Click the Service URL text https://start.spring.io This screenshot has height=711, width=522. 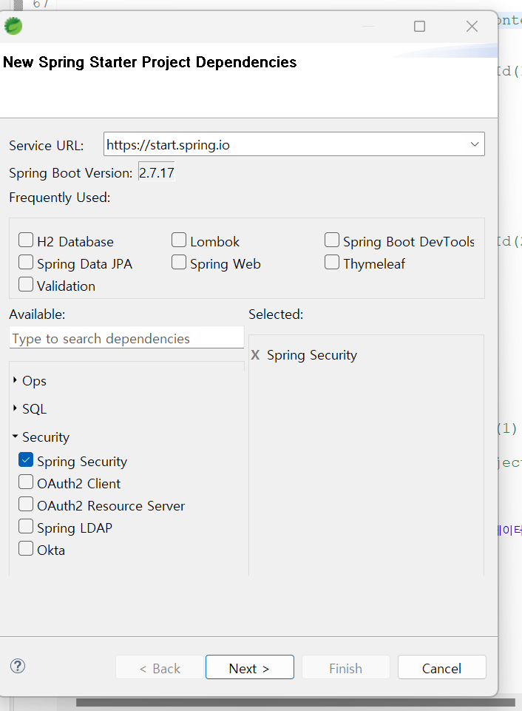pyautogui.click(x=168, y=145)
